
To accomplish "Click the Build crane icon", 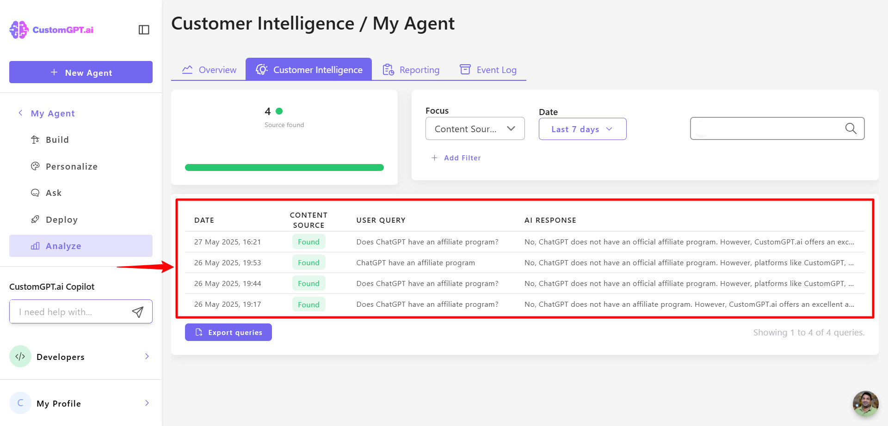I will [35, 140].
